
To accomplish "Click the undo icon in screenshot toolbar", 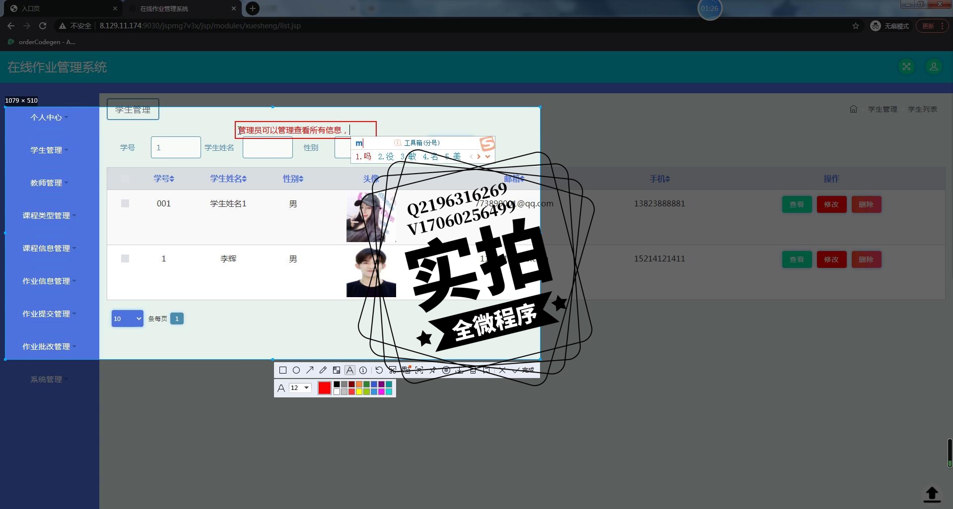I will 379,370.
